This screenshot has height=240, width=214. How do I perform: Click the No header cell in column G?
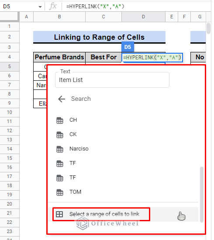199,57
